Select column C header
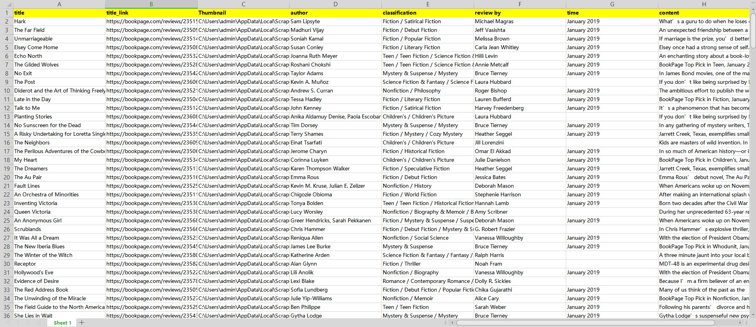Screen dimensions: 756x327 [x=244, y=4]
